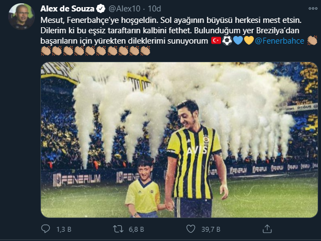Follow the @Fenerbahce mention link
The height and width of the screenshot is (241, 321).
pyautogui.click(x=280, y=41)
